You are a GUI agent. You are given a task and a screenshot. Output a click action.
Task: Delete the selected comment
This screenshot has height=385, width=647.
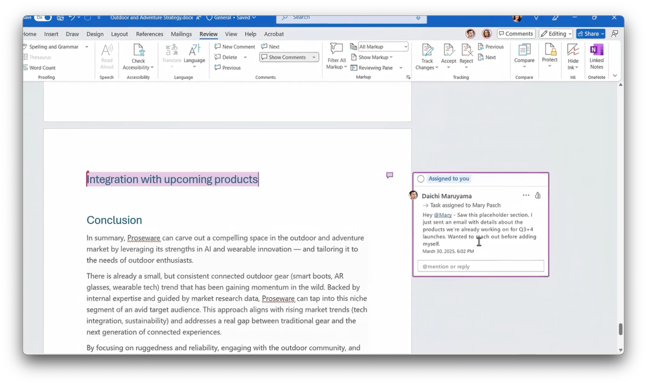pyautogui.click(x=226, y=58)
